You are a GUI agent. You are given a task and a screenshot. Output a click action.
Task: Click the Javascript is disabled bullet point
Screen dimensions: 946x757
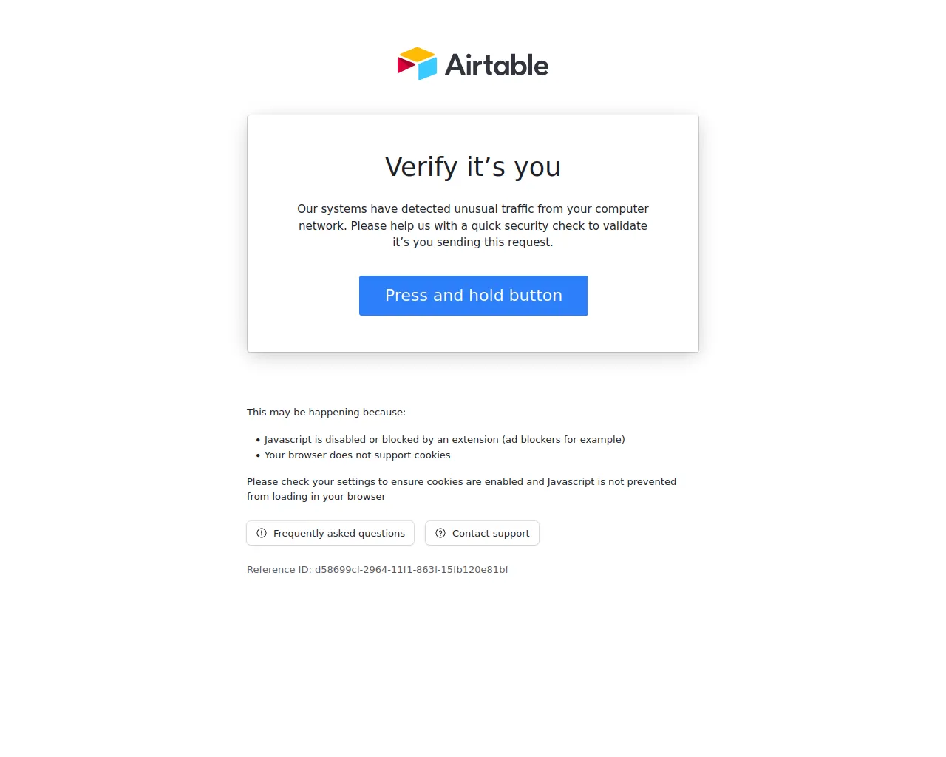381,440
